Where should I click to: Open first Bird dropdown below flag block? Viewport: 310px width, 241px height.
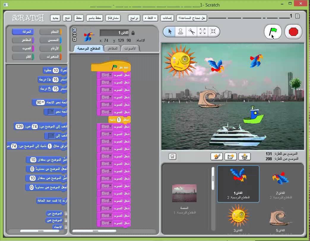pos(106,75)
